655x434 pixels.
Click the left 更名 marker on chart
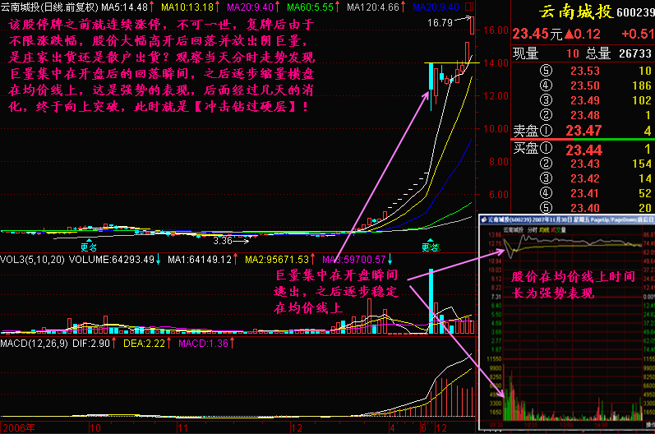[89, 246]
